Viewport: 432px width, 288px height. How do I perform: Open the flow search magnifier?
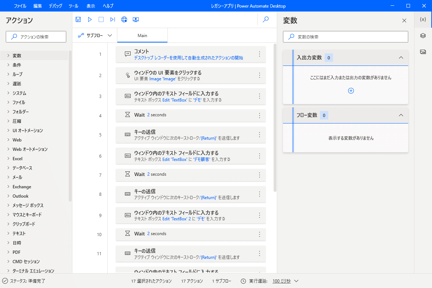[x=266, y=19]
